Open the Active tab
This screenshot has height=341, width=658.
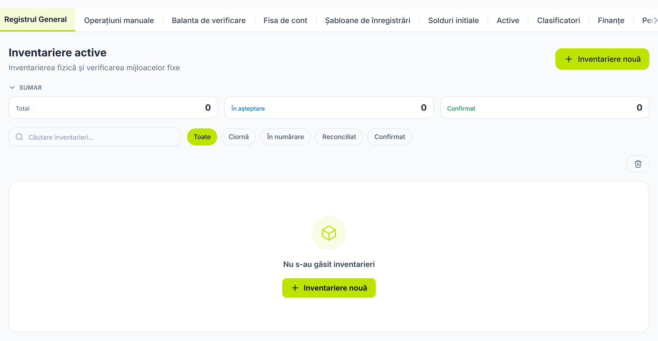point(508,20)
